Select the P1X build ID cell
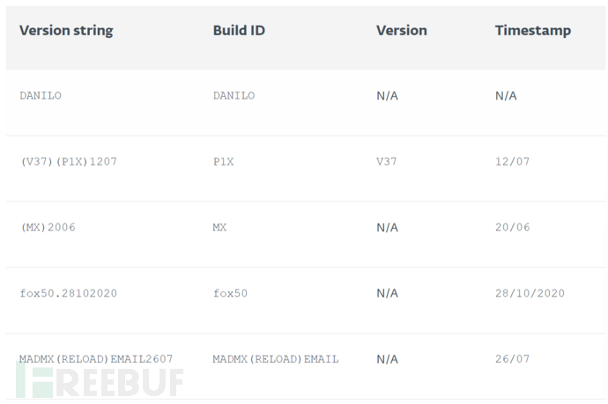Image resolution: width=608 pixels, height=404 pixels. coord(223,161)
